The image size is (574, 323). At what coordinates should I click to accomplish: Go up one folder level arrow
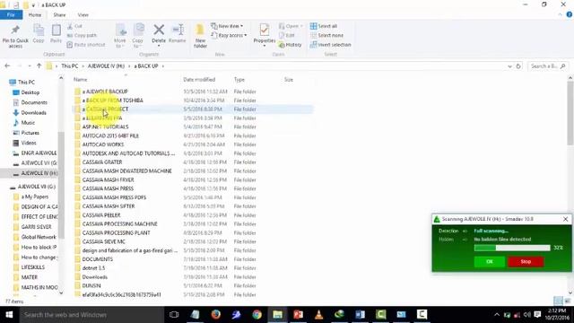pyautogui.click(x=39, y=65)
